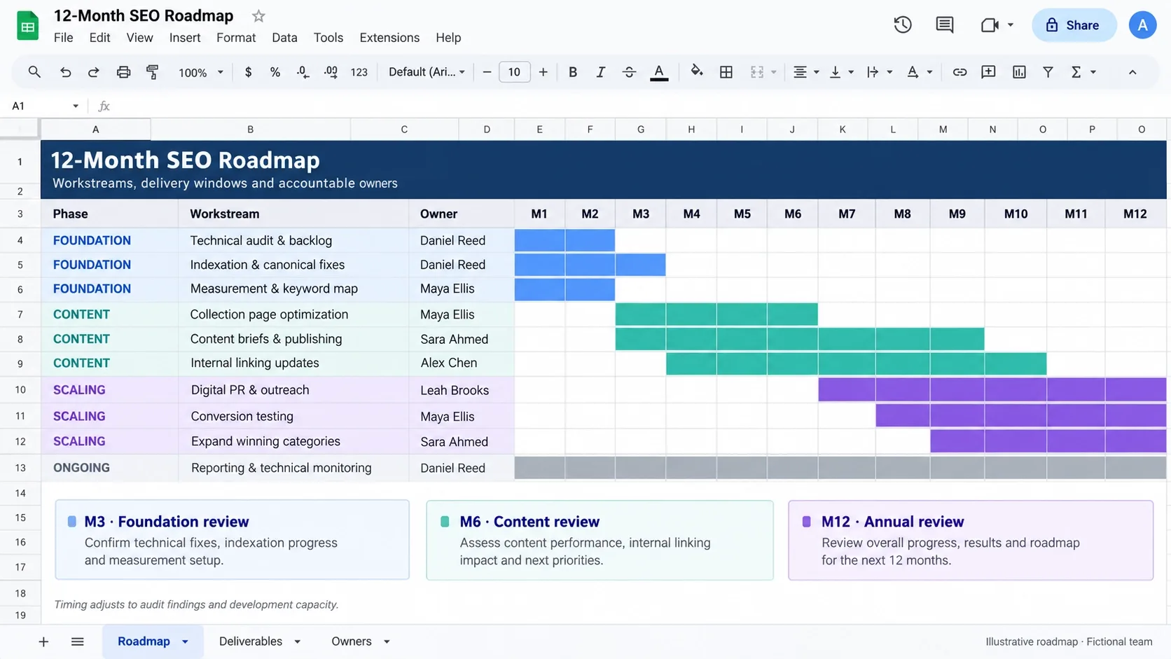Redo the last action

[93, 72]
